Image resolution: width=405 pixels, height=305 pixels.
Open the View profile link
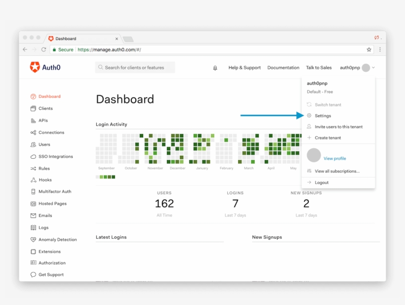335,159
